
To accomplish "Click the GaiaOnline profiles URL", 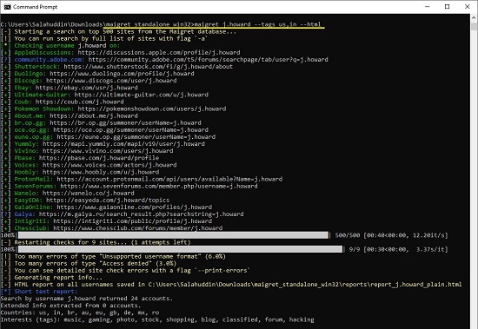I will click(134, 207).
